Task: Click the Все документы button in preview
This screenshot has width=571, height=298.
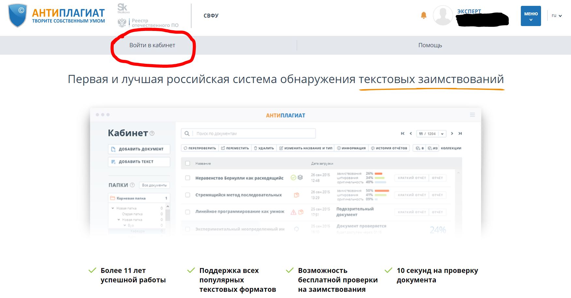Action: pos(154,185)
